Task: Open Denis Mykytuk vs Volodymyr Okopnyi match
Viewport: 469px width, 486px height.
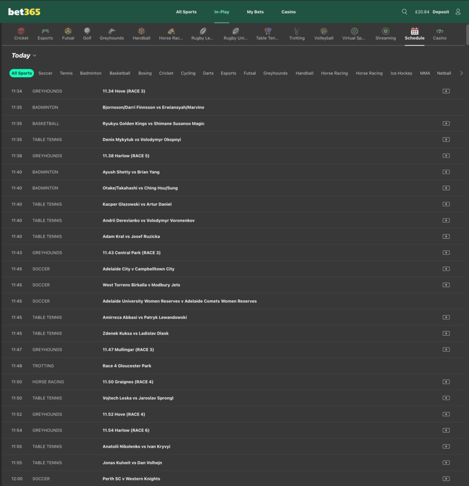Action: click(141, 140)
